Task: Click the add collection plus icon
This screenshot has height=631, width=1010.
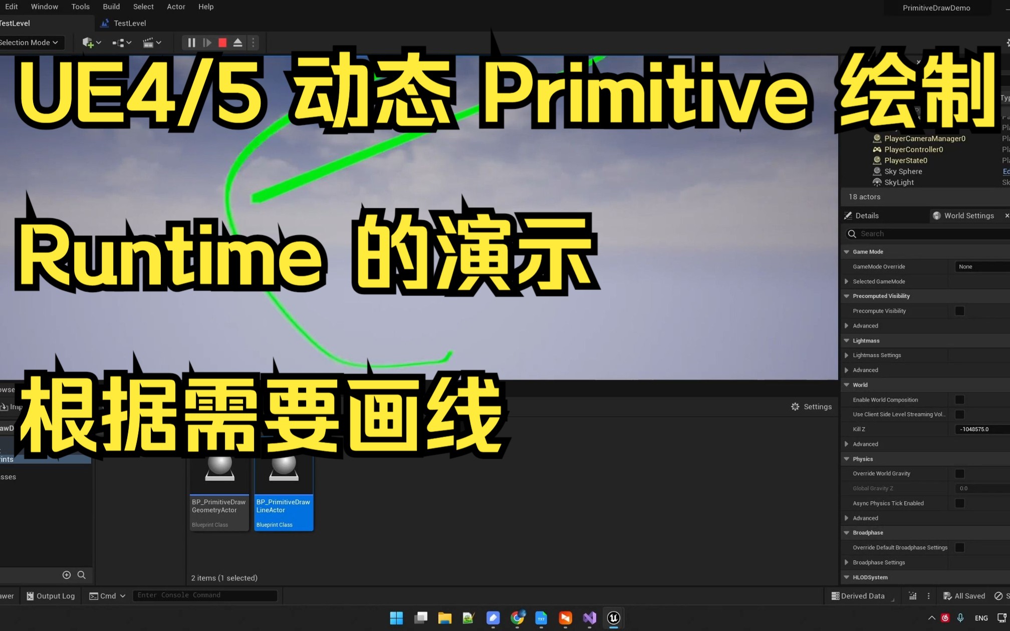Action: [x=67, y=575]
